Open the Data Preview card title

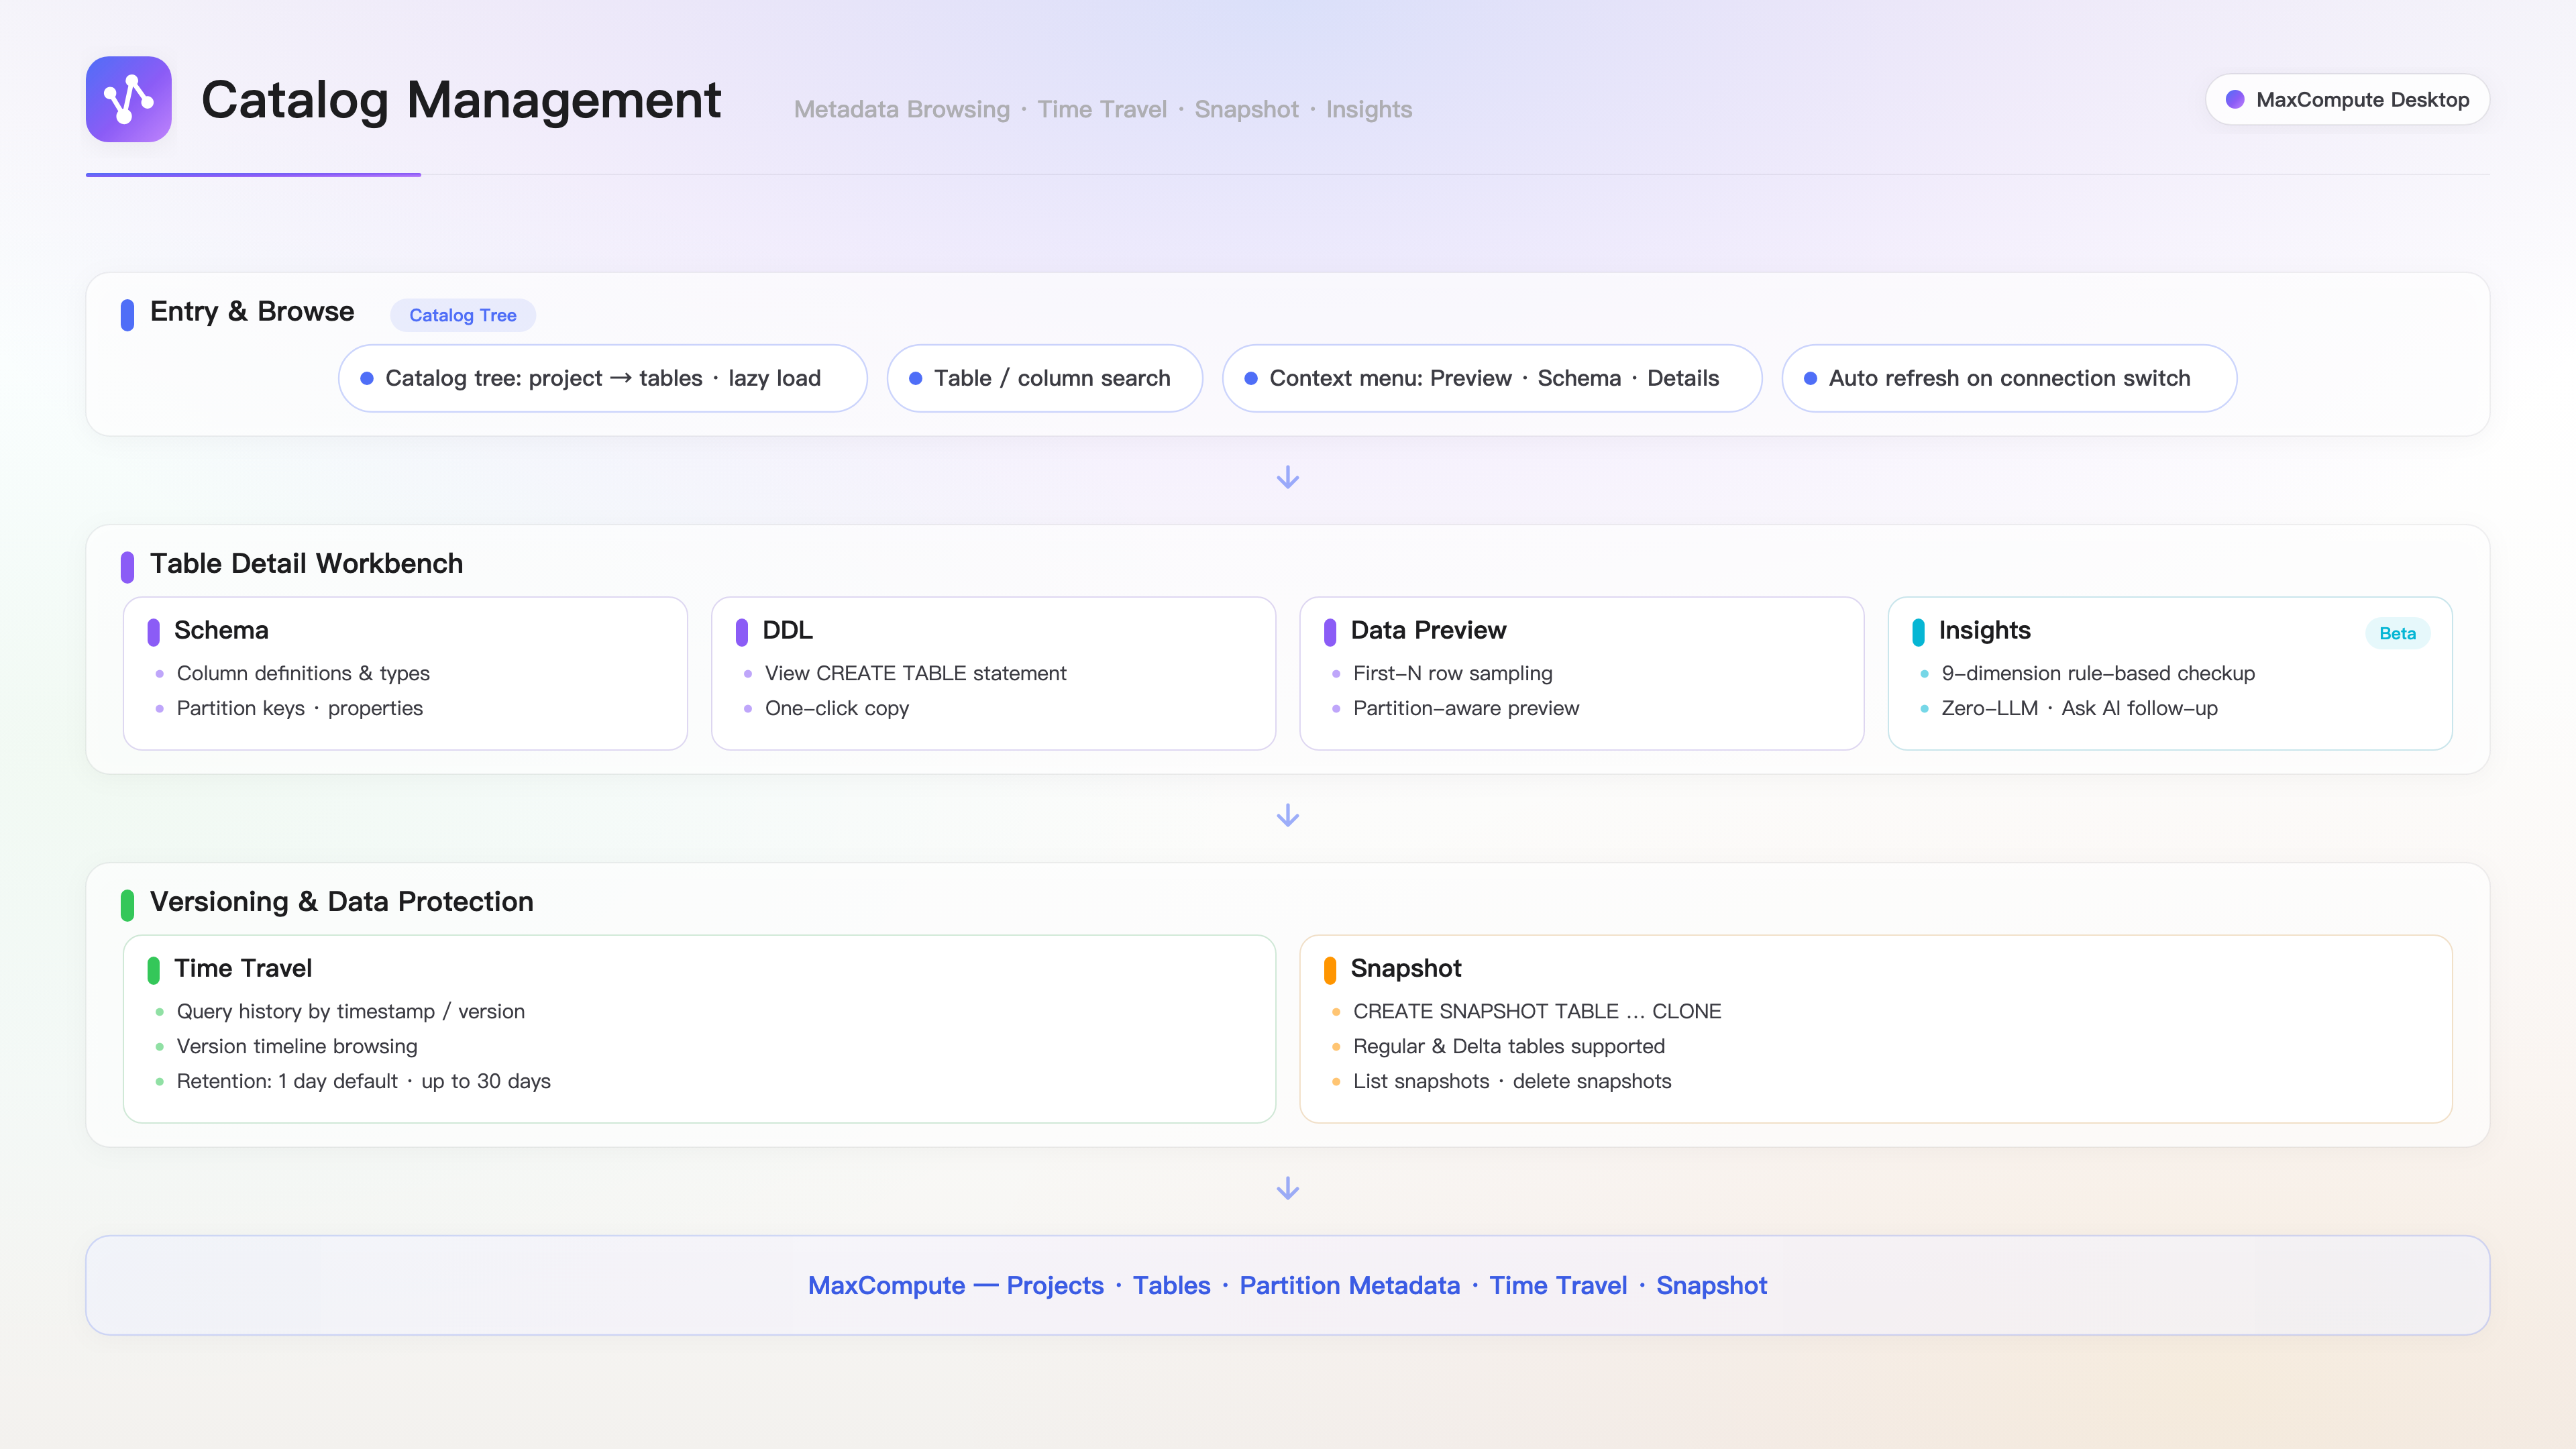click(1428, 630)
